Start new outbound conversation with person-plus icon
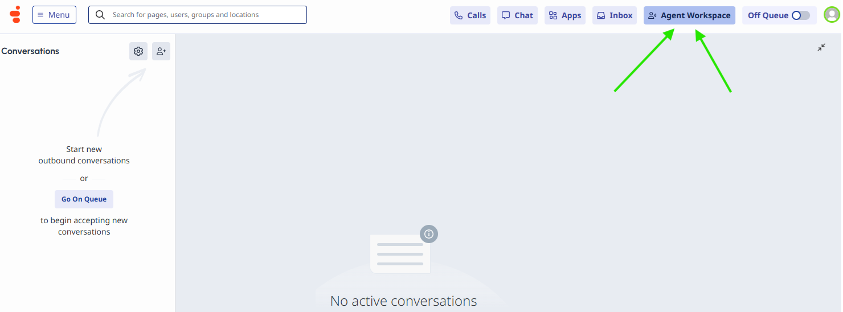The width and height of the screenshot is (843, 312). tap(161, 51)
